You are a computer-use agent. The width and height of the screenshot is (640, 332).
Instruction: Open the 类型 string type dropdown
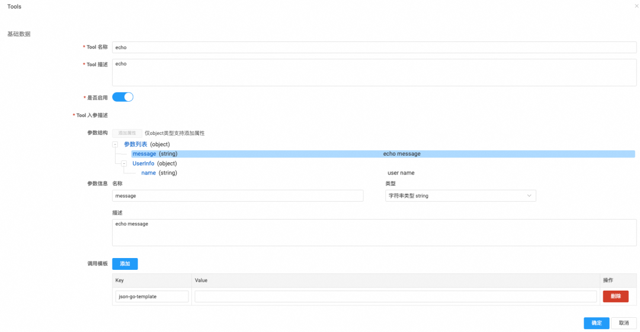[460, 196]
